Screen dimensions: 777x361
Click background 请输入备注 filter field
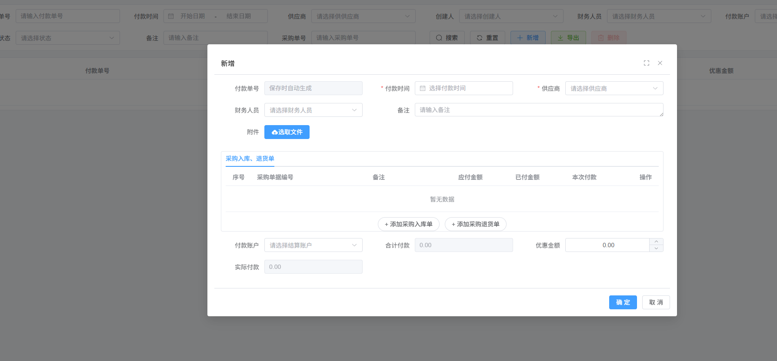215,38
